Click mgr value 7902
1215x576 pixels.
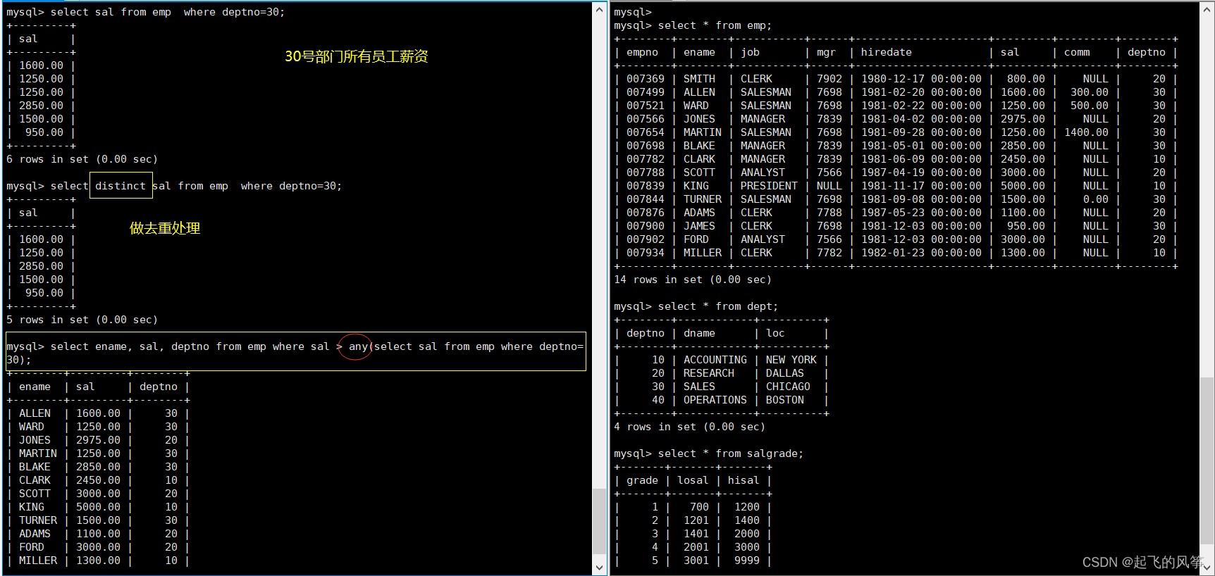click(829, 79)
